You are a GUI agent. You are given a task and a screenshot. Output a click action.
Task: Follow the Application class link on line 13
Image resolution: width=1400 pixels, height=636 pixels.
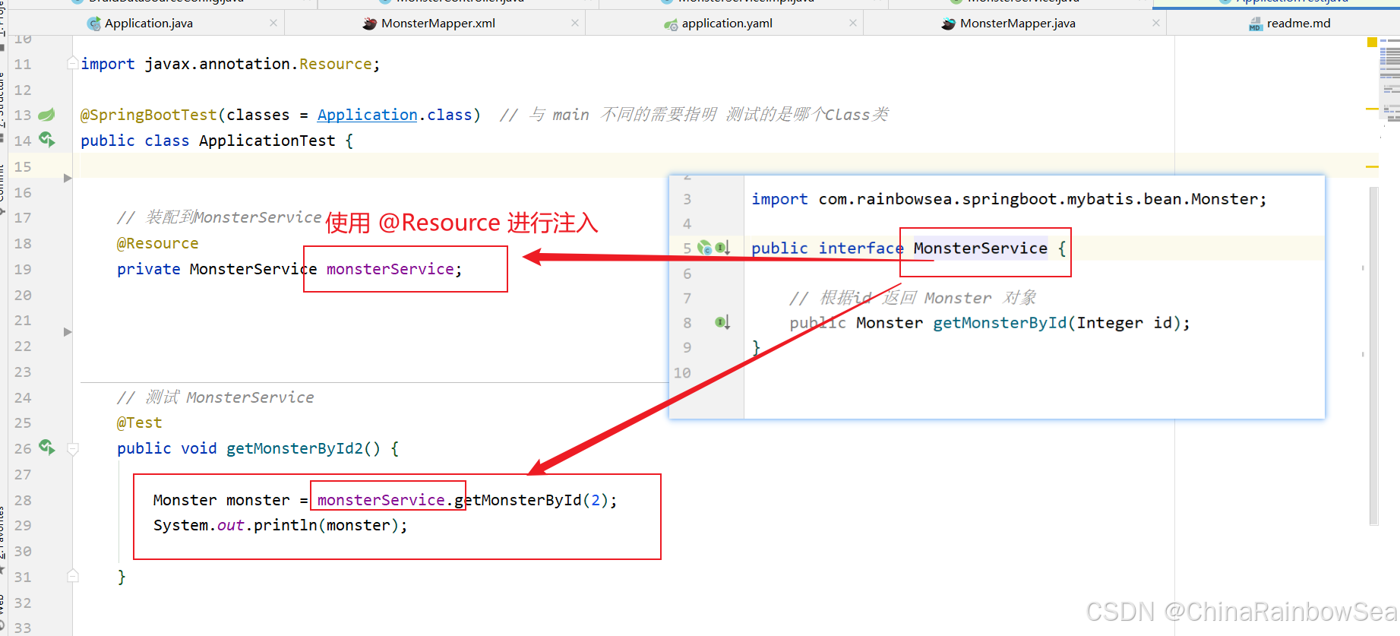(x=367, y=115)
